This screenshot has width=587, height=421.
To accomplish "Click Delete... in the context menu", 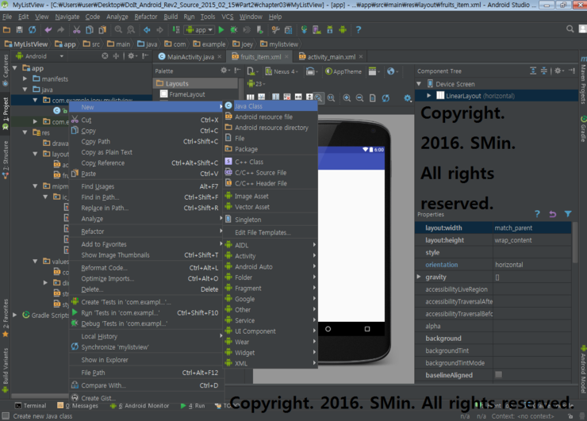I will pos(146,289).
